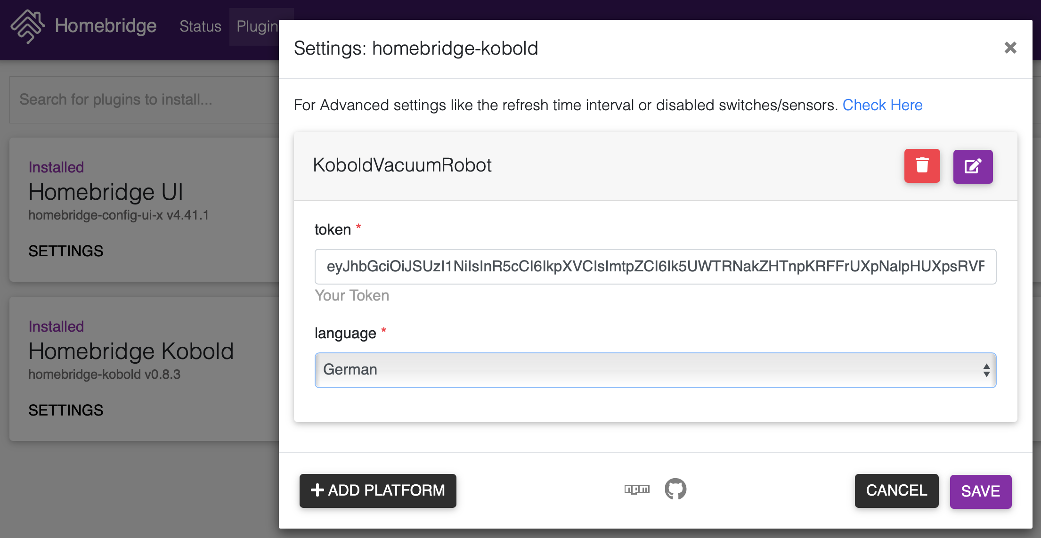Click ADD PLATFORM button
Screen dimensions: 1041x538
[x=378, y=490]
